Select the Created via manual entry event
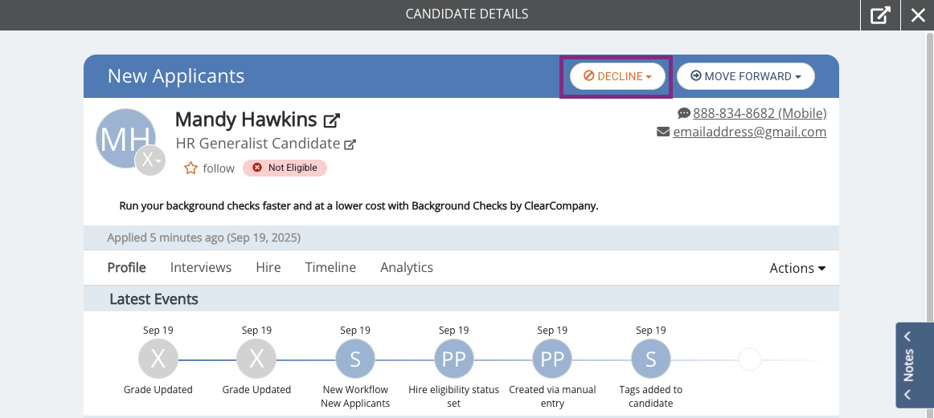 (x=552, y=359)
